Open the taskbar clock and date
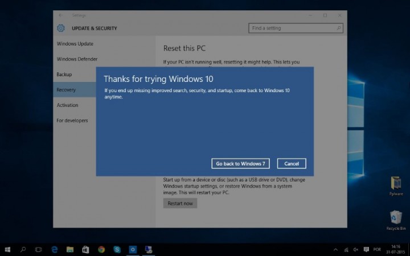 tap(396, 250)
